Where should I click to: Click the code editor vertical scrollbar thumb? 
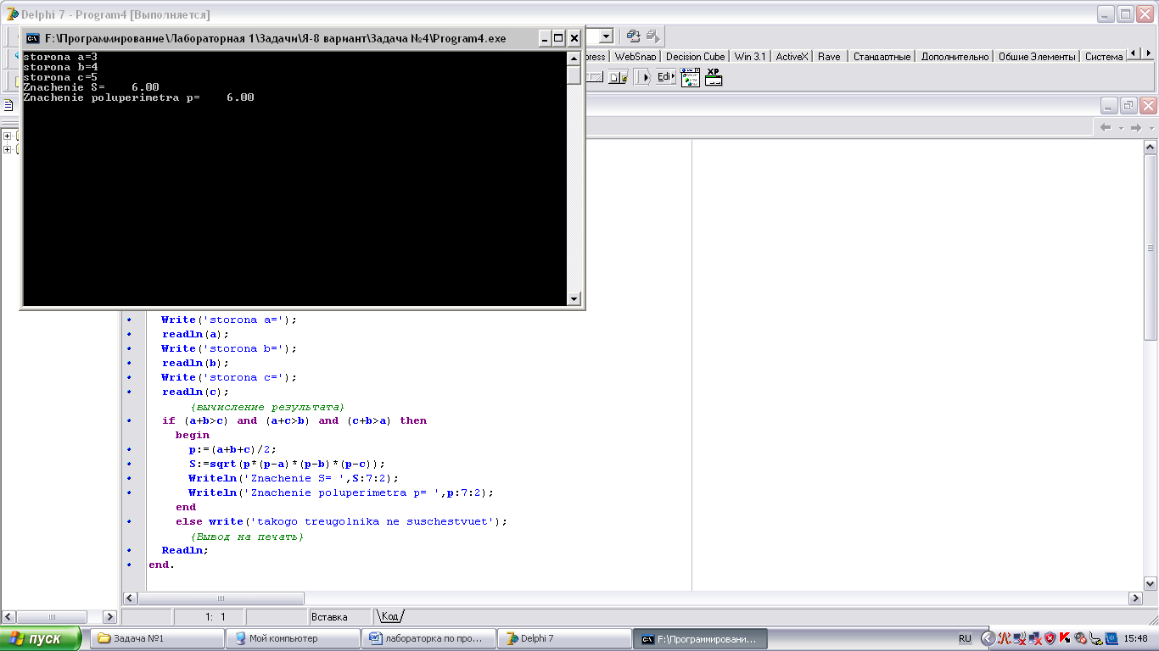click(x=1151, y=247)
